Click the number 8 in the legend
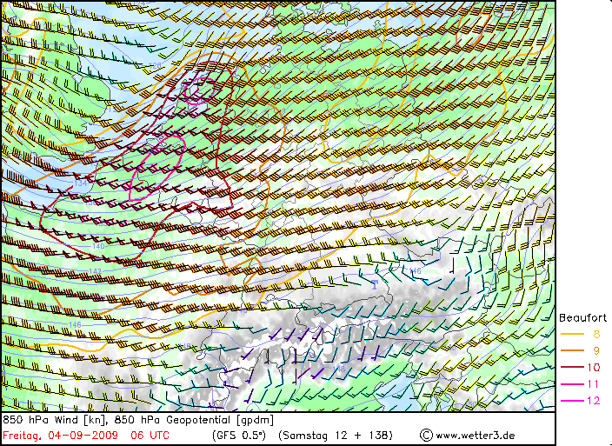The height and width of the screenshot is (446, 612). 596,334
